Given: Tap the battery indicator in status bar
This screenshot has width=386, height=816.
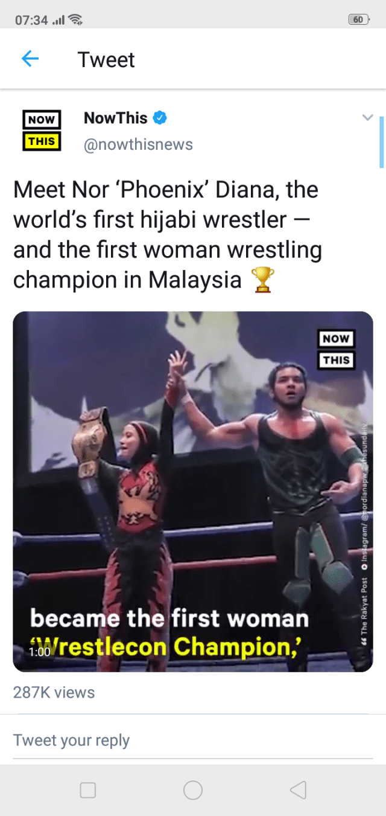Looking at the screenshot, I should click(x=358, y=19).
